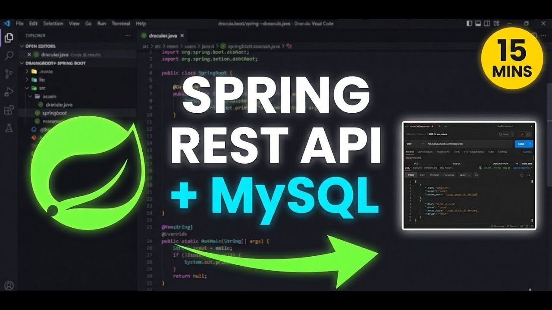The width and height of the screenshot is (552, 310).
Task: Select the draculet.java editor tab
Action: pyautogui.click(x=162, y=36)
